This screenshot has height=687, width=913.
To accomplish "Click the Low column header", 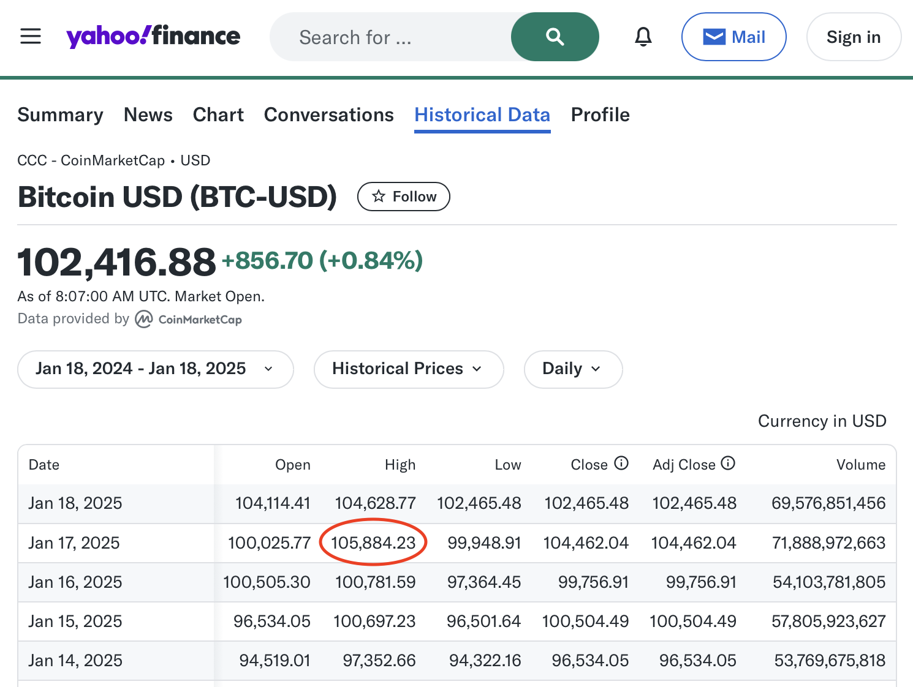I will tap(508, 465).
